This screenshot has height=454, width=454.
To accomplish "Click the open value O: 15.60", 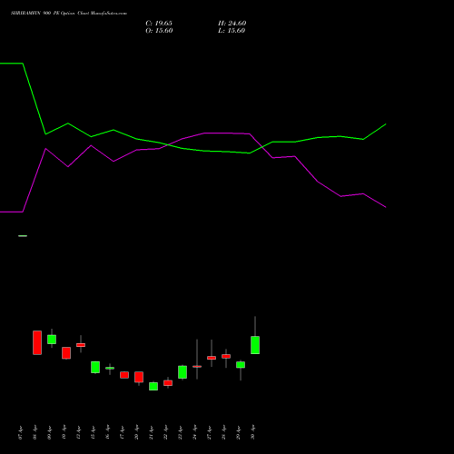I will coord(159,31).
